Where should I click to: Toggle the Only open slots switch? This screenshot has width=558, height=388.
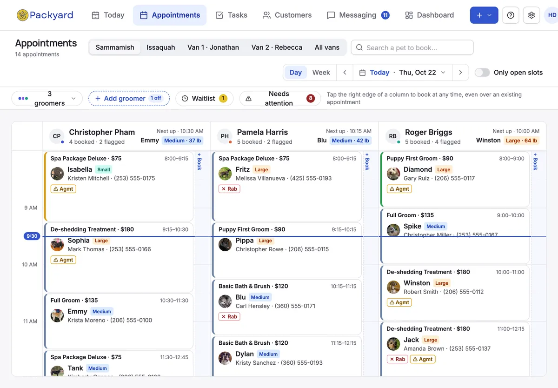482,73
